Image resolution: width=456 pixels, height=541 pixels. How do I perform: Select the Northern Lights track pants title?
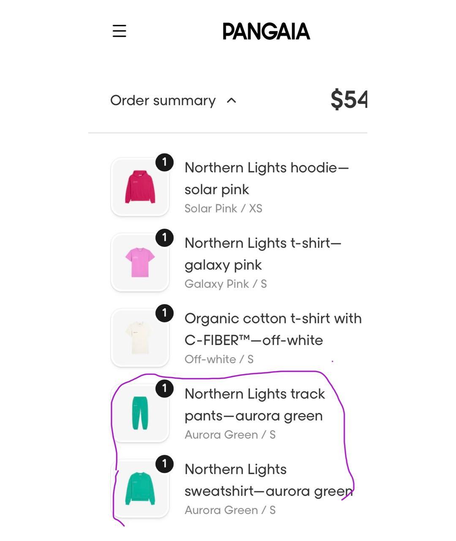point(255,404)
